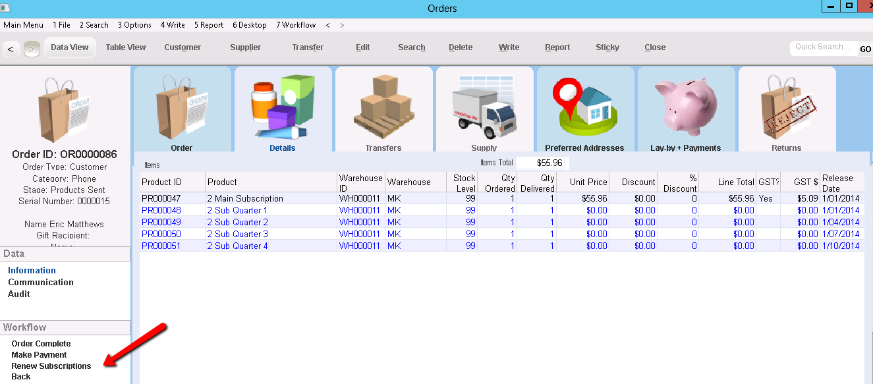873x384 pixels.
Task: Click the menu bar right chevron
Action: tap(342, 25)
